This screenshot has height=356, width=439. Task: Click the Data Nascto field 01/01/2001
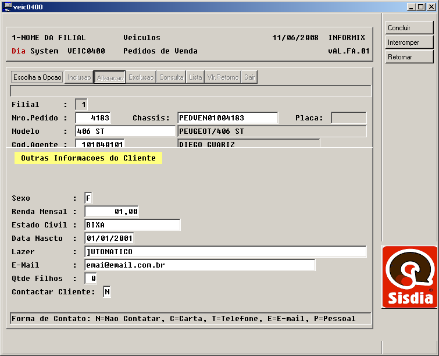(x=109, y=238)
